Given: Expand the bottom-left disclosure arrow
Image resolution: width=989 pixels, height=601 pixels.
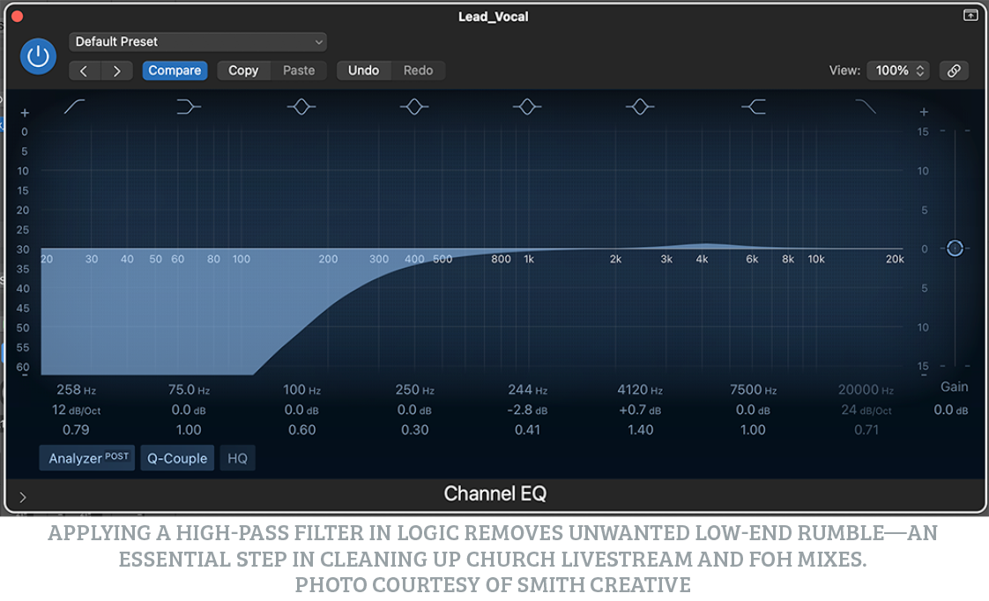Looking at the screenshot, I should [x=23, y=497].
